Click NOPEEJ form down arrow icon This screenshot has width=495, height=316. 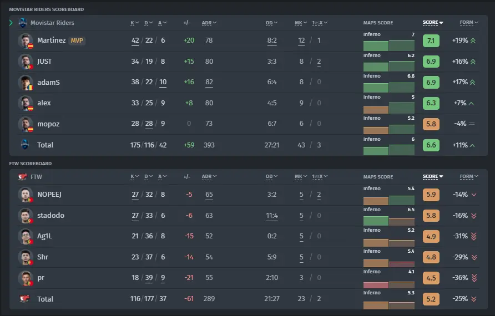click(474, 195)
